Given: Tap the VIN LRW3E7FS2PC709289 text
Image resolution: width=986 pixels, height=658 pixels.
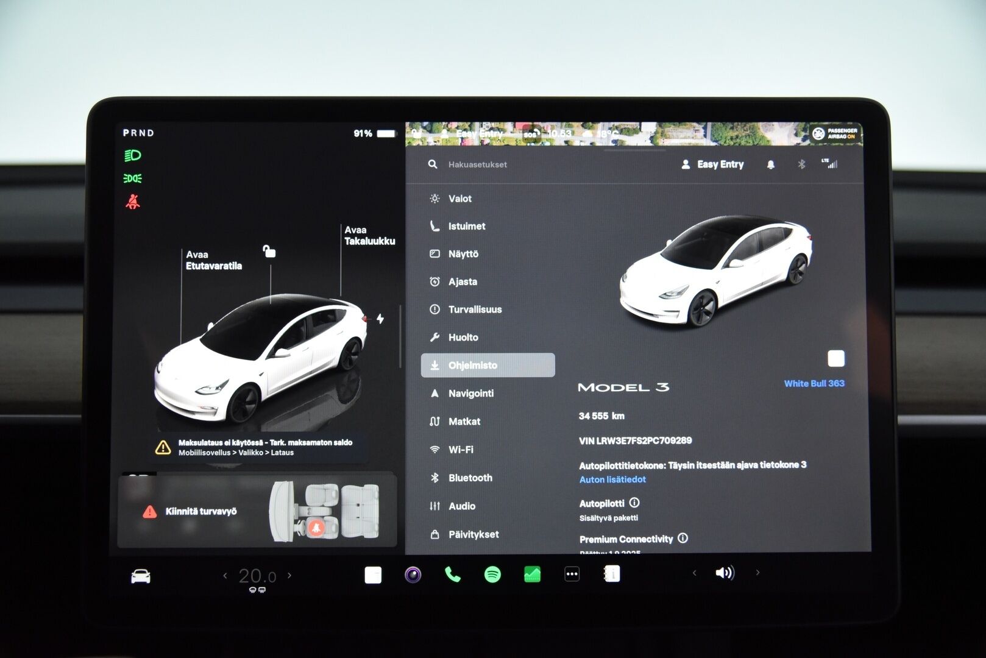Looking at the screenshot, I should click(635, 440).
